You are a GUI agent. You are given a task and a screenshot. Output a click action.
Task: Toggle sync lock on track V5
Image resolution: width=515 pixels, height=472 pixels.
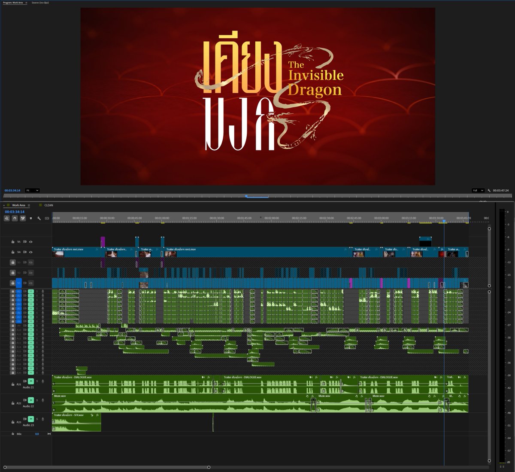pos(24,242)
